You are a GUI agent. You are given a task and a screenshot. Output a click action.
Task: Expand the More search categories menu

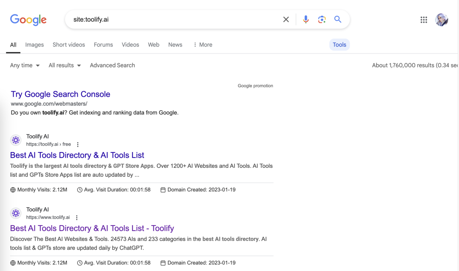[x=203, y=45]
